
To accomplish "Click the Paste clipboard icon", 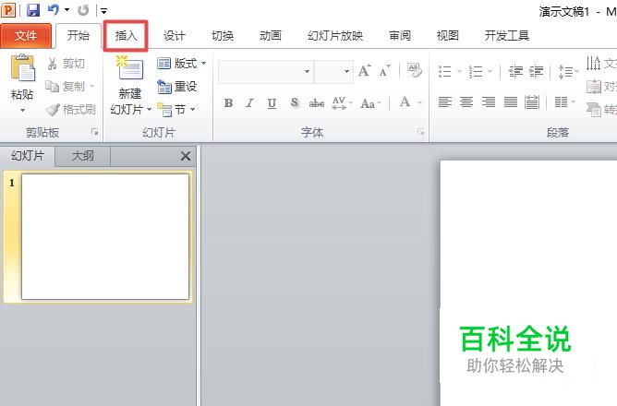I will pyautogui.click(x=22, y=68).
